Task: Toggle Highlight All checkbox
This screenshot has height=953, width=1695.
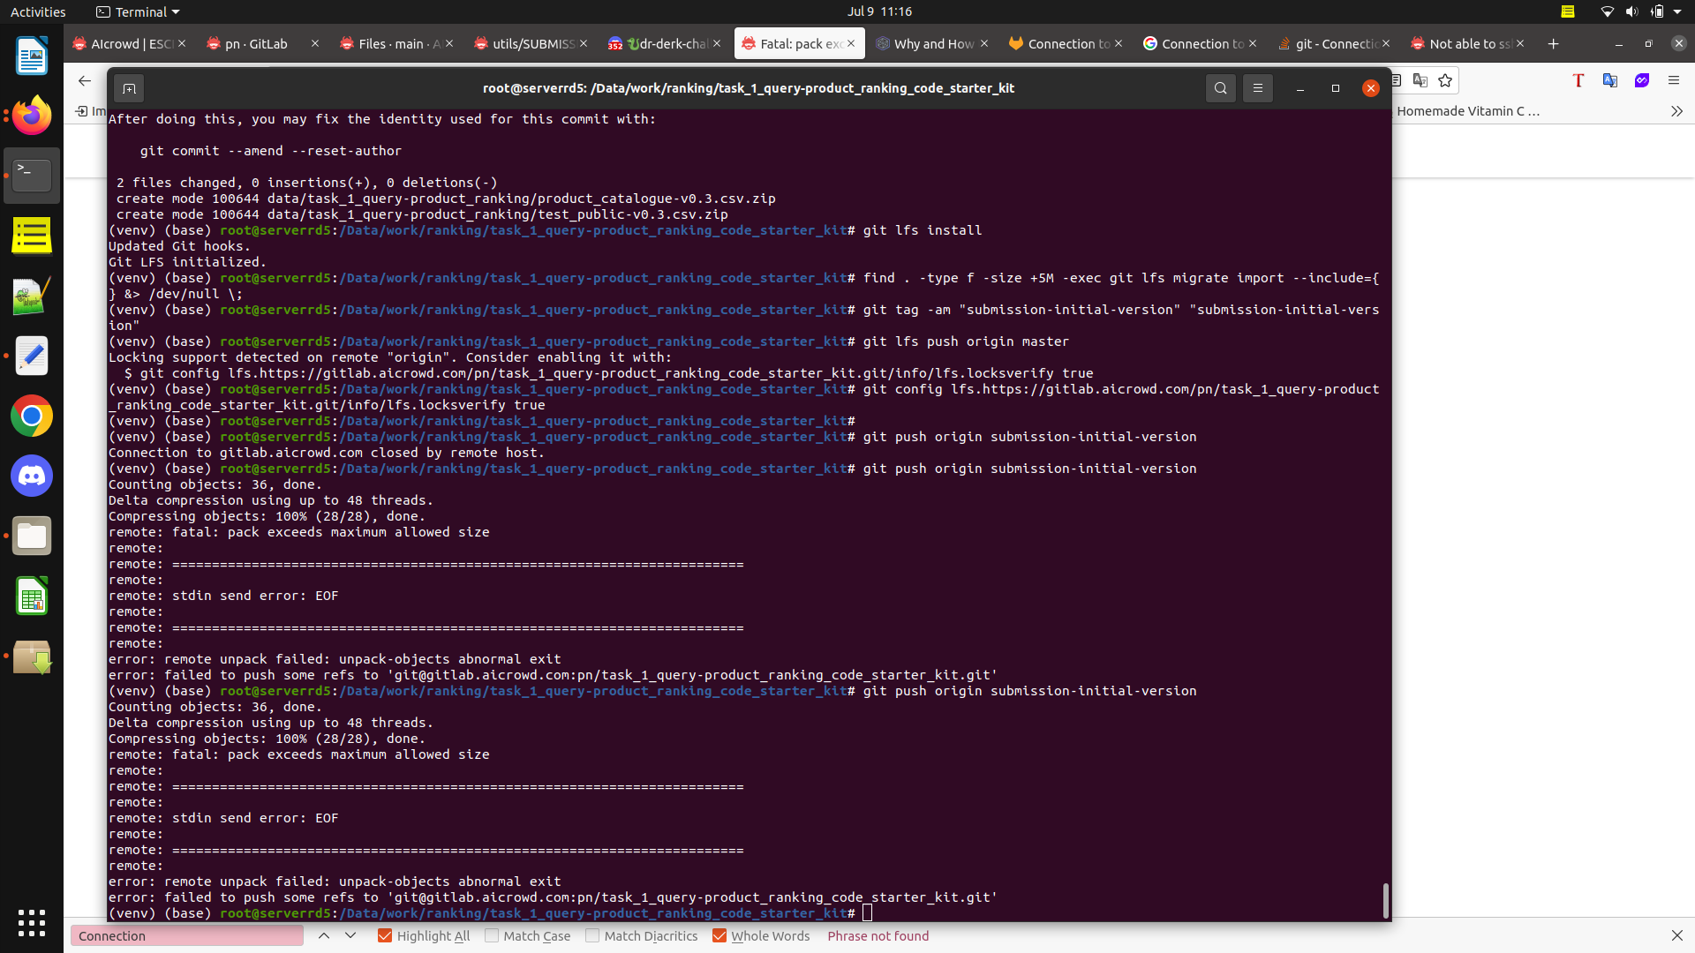Action: click(385, 935)
